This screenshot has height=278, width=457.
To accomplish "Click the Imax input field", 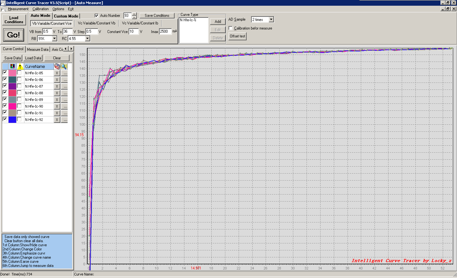I will (165, 31).
